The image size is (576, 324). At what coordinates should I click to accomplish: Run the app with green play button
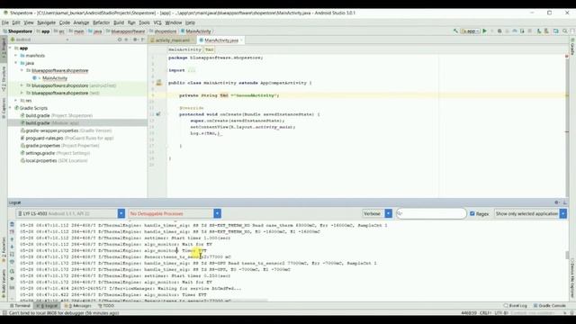point(484,31)
